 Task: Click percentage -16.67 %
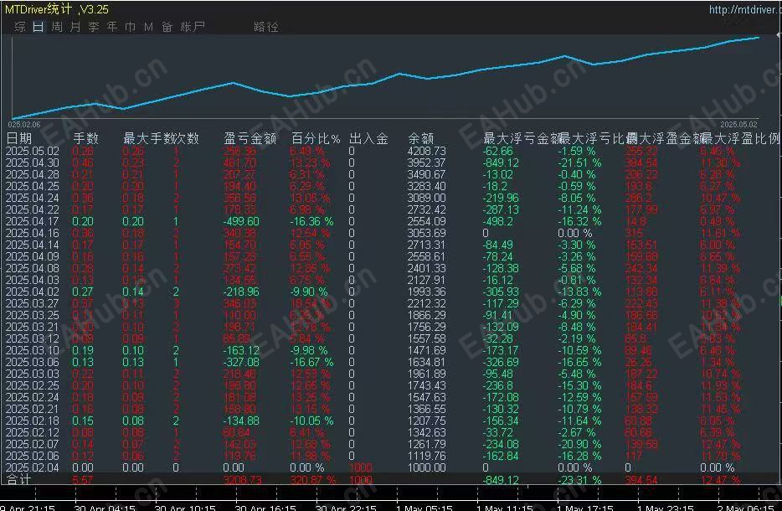311,362
